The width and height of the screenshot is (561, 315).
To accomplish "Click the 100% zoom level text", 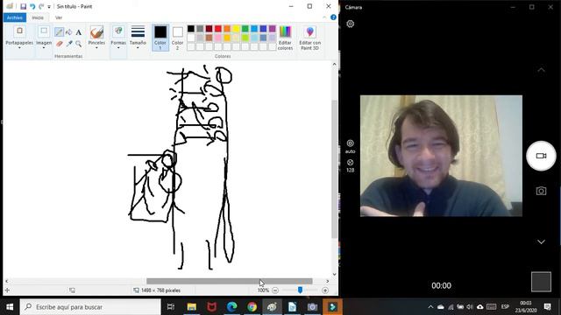I will (x=263, y=290).
